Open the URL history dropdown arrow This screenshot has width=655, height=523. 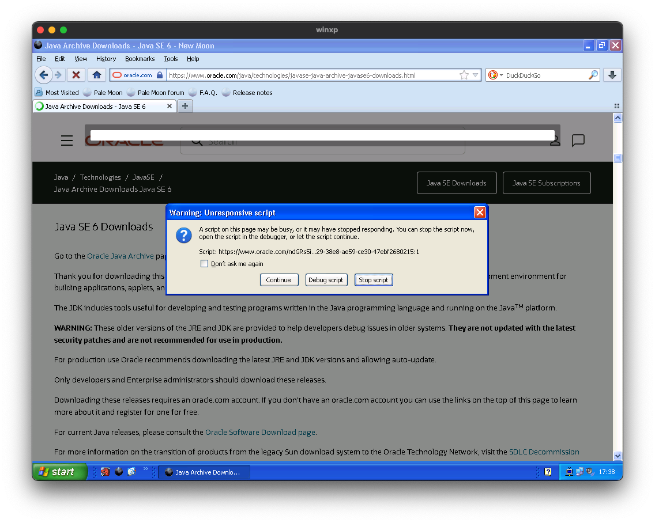(475, 75)
